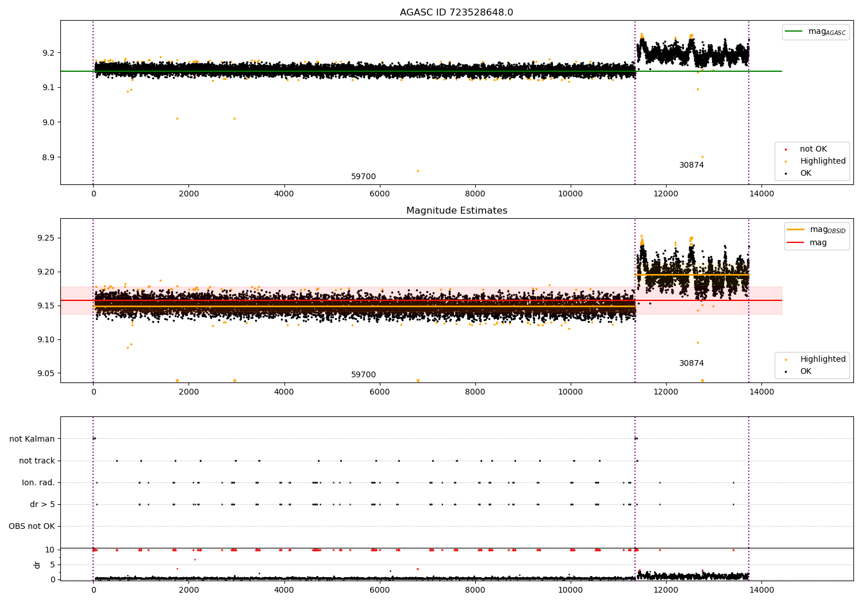The width and height of the screenshot is (862, 603).
Task: Select 'OK' in Magnitude Estimates legend
Action: (x=806, y=372)
